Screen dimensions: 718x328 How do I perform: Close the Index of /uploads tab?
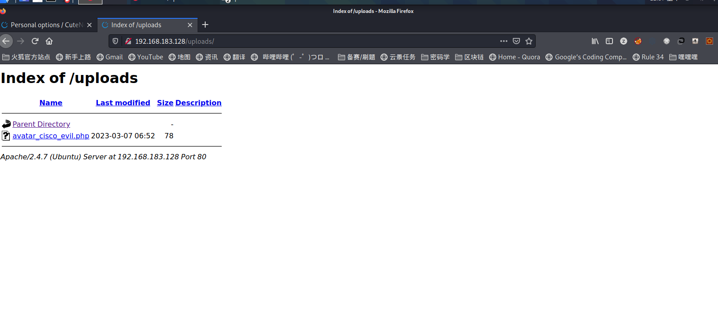[190, 25]
